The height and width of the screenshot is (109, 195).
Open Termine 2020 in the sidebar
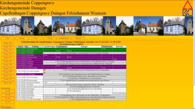[x=8, y=61]
